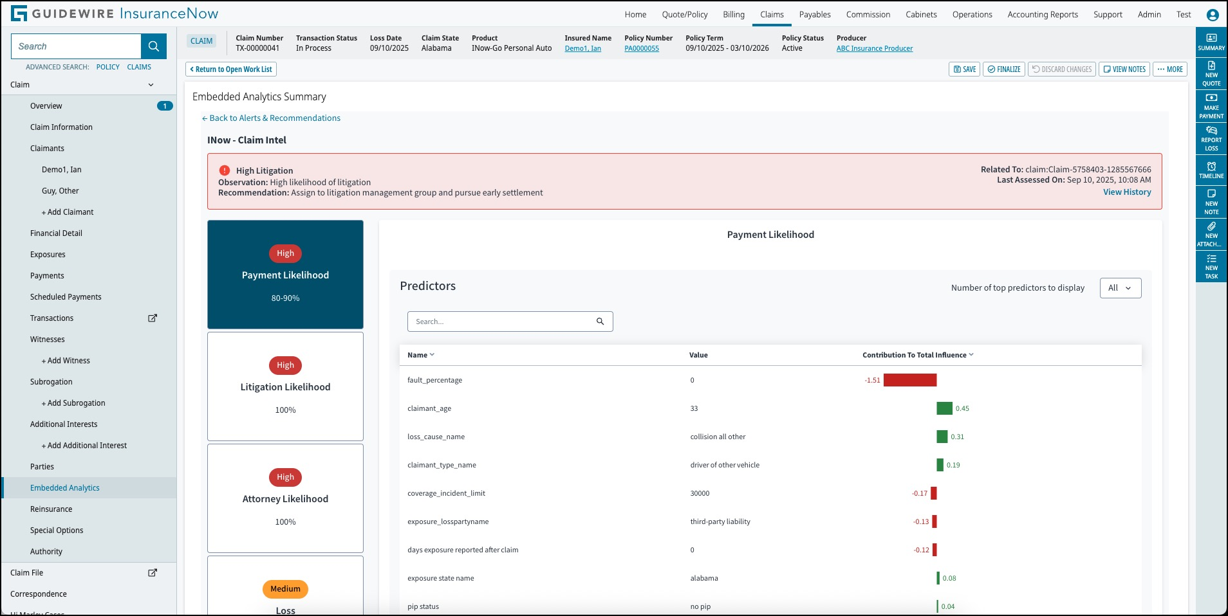Click the magnifier search button in sidebar
This screenshot has width=1228, height=616.
coord(154,46)
